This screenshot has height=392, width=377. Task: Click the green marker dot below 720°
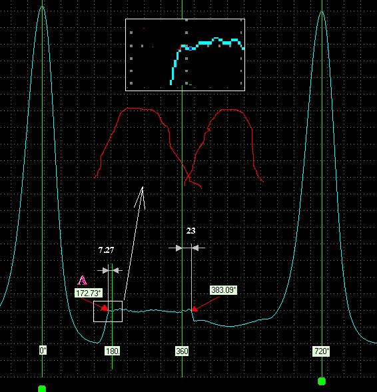tap(322, 381)
